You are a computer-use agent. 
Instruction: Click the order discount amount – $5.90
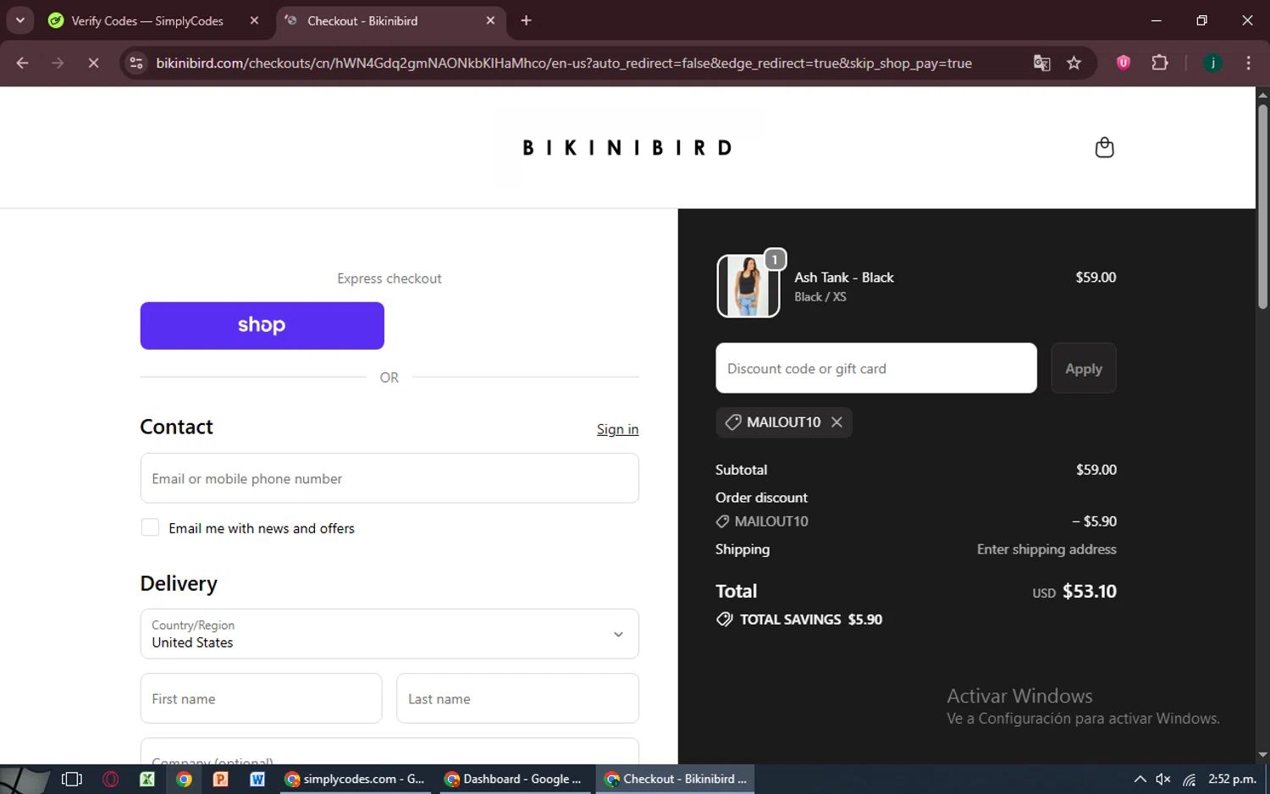click(1094, 521)
